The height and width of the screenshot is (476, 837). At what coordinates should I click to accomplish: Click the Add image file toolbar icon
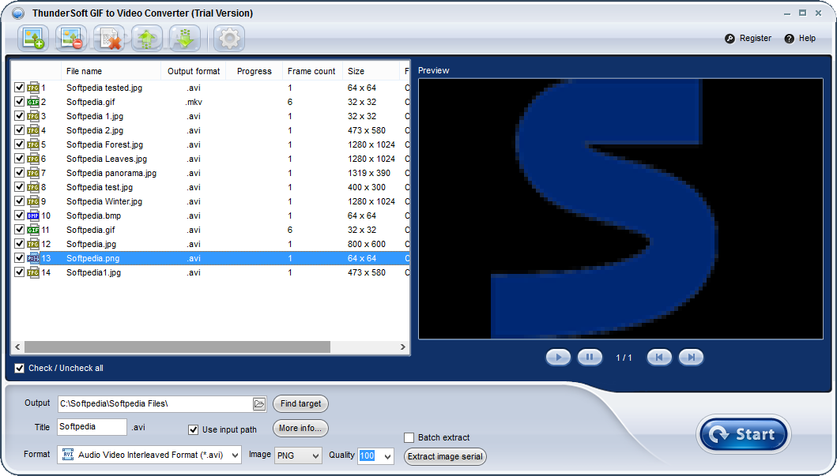pos(33,39)
